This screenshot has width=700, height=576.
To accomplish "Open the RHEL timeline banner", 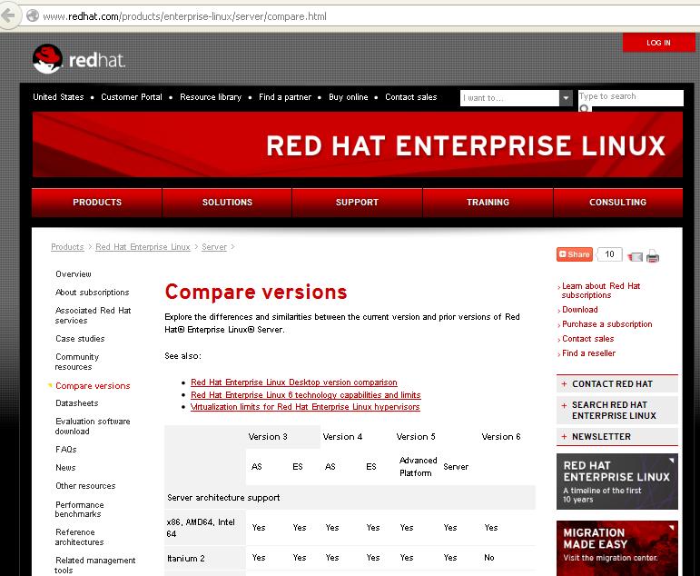I will point(617,482).
